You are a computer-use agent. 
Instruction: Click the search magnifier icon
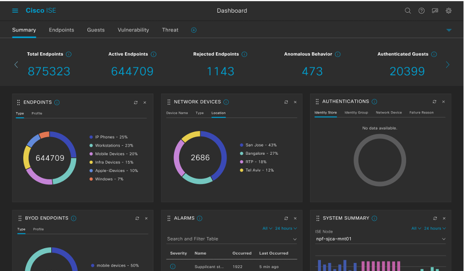(x=408, y=11)
